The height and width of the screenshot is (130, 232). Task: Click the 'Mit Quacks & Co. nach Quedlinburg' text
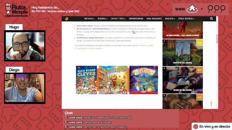coord(92,29)
